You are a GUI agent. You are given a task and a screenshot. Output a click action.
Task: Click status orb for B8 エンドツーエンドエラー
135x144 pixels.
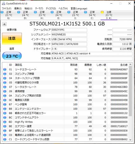pyautogui.click(x=5, y=109)
